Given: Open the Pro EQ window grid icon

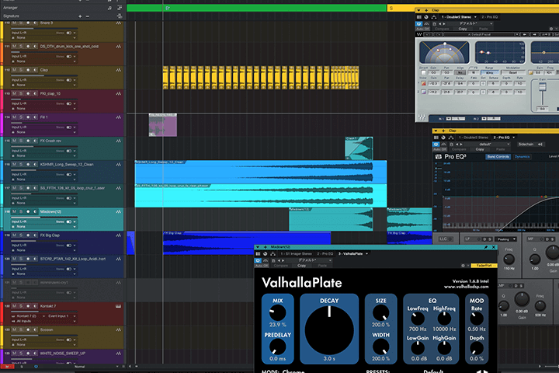Looking at the screenshot, I should pos(436,138).
